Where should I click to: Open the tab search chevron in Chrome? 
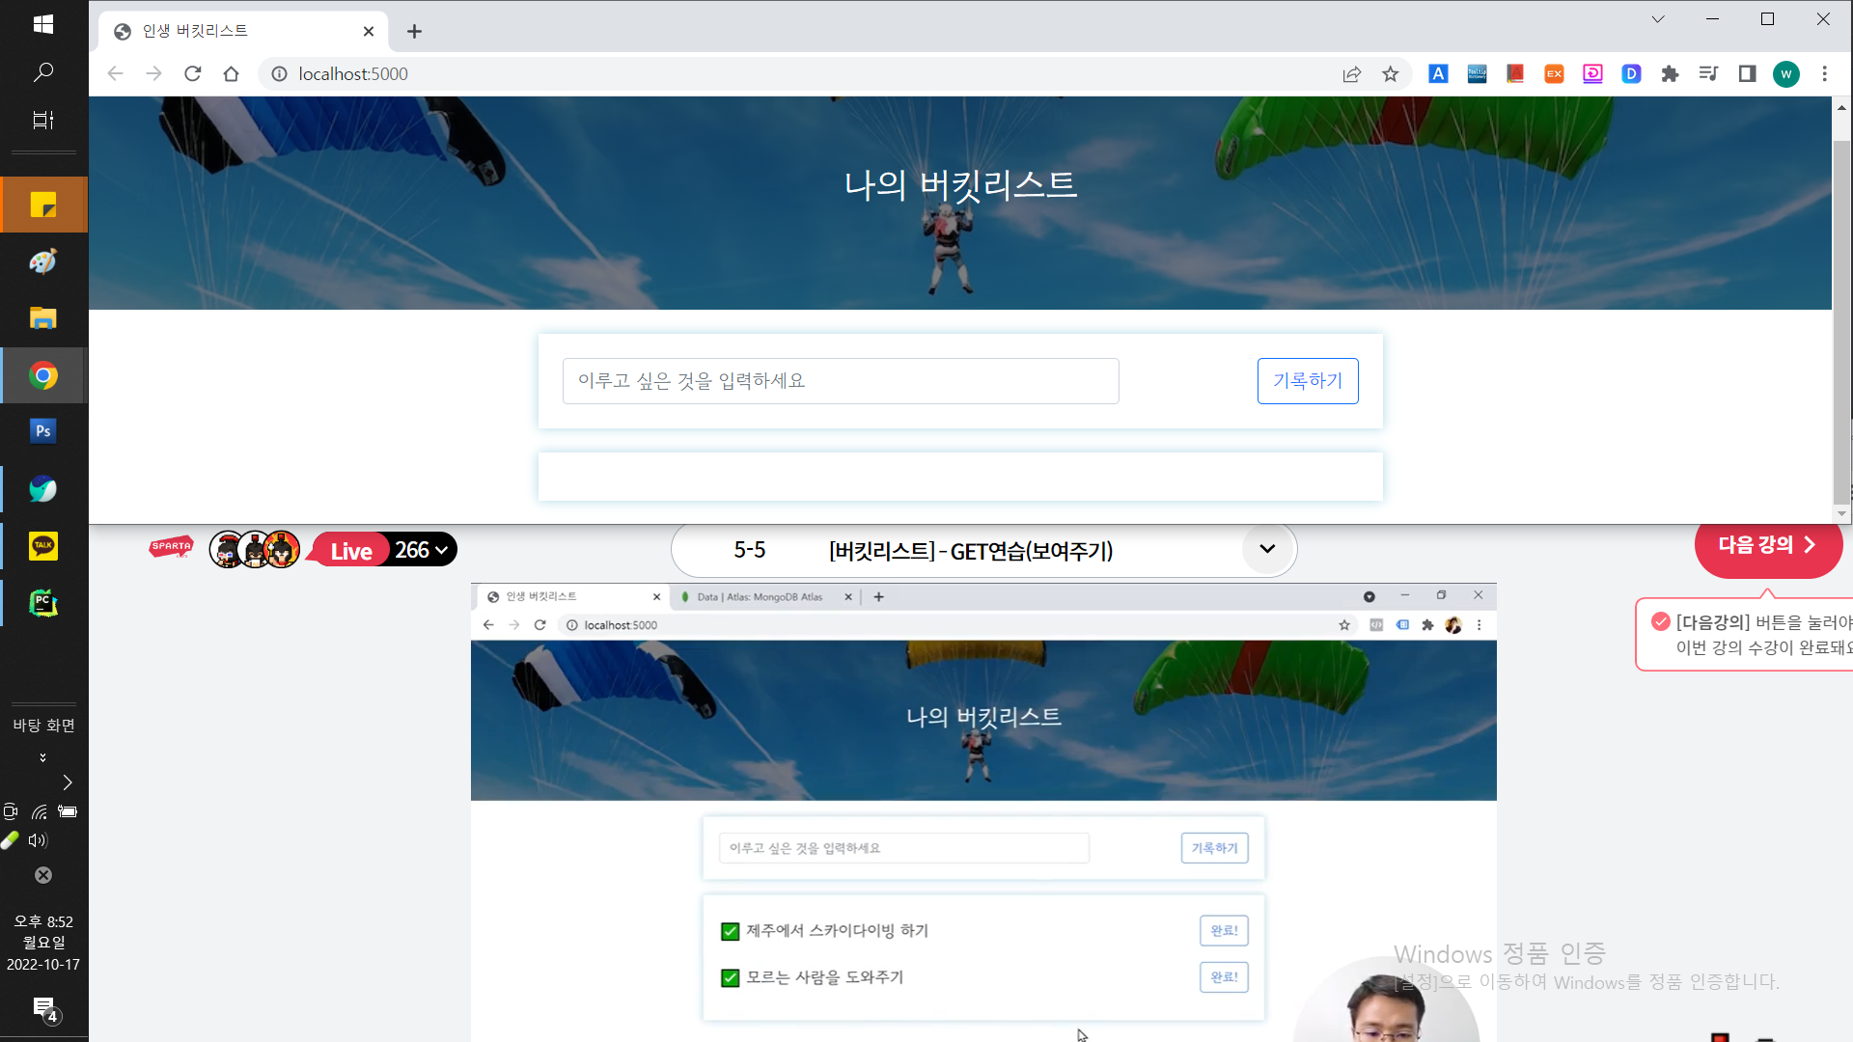(x=1658, y=19)
